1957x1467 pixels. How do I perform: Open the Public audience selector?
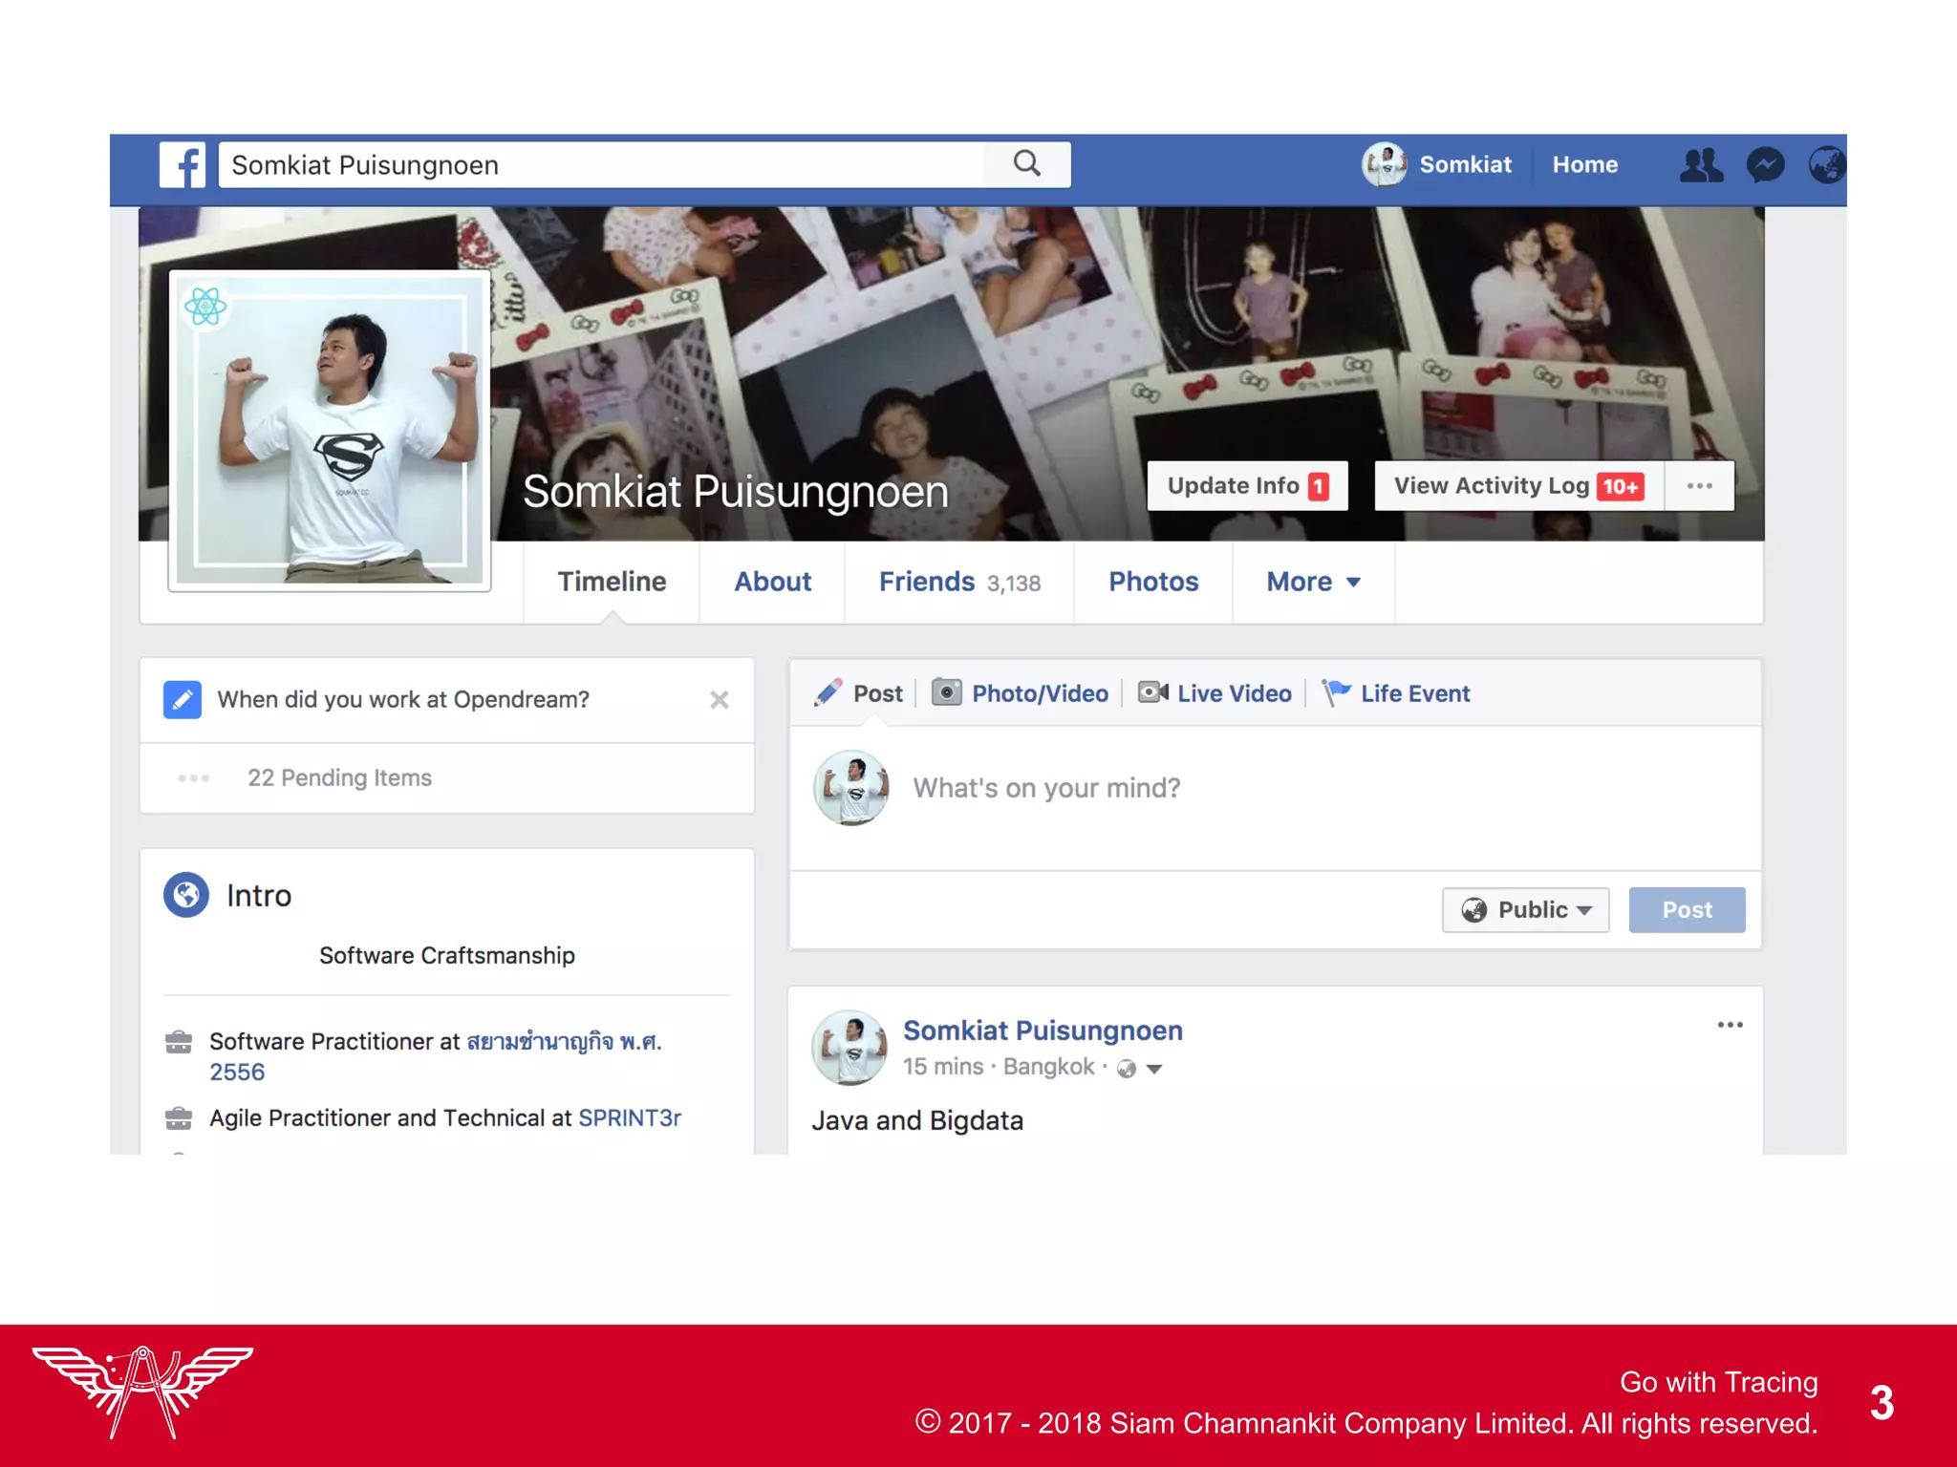click(x=1525, y=910)
